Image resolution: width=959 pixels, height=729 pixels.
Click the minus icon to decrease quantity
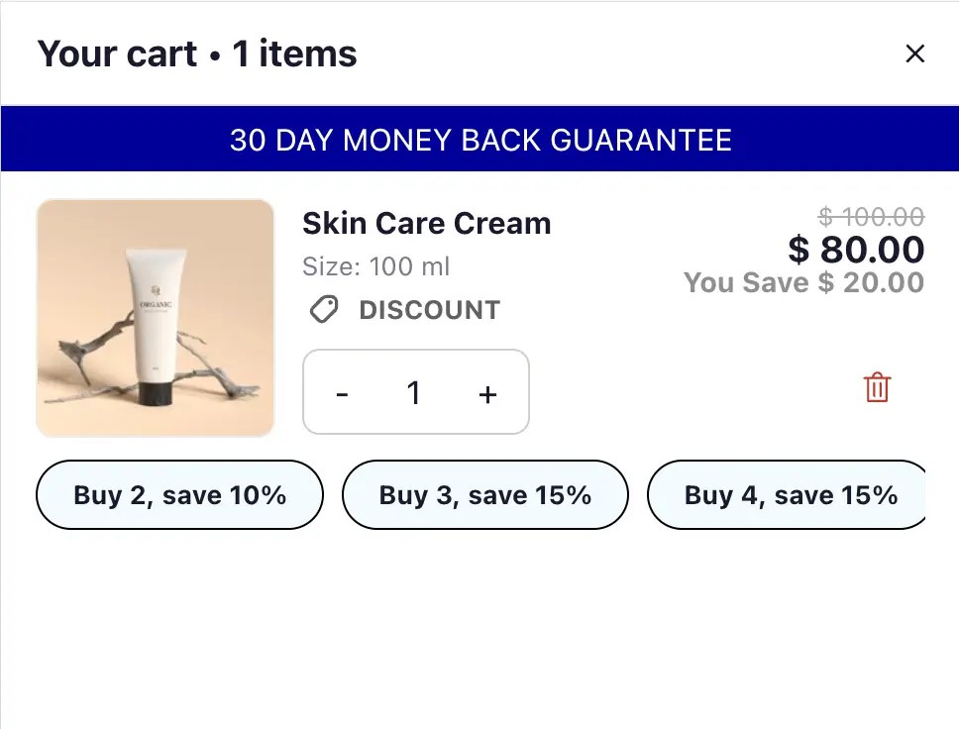(342, 392)
